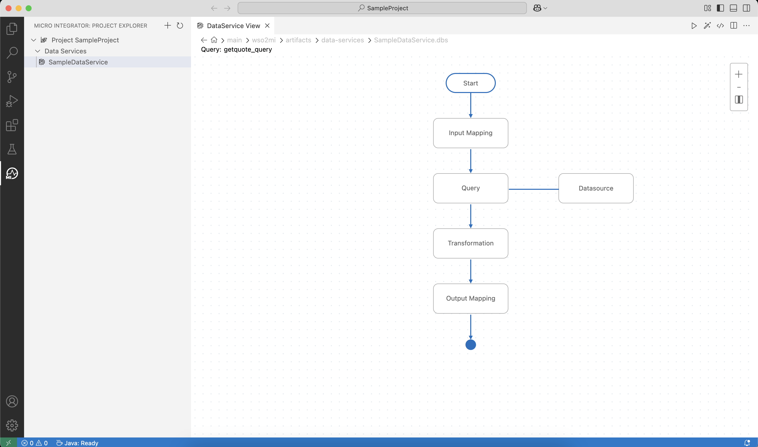
Task: Open the artifacts breadcrumb link
Action: tap(298, 40)
